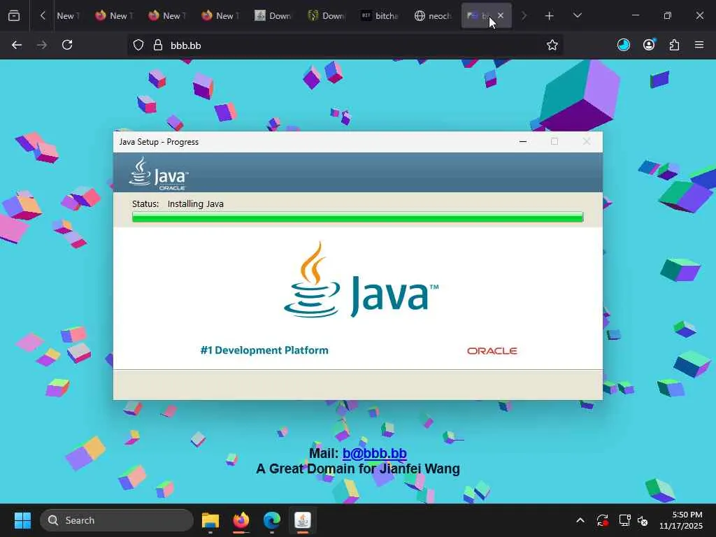Click the muted volume tray icon
Viewport: 716px width, 537px height.
coord(643,520)
